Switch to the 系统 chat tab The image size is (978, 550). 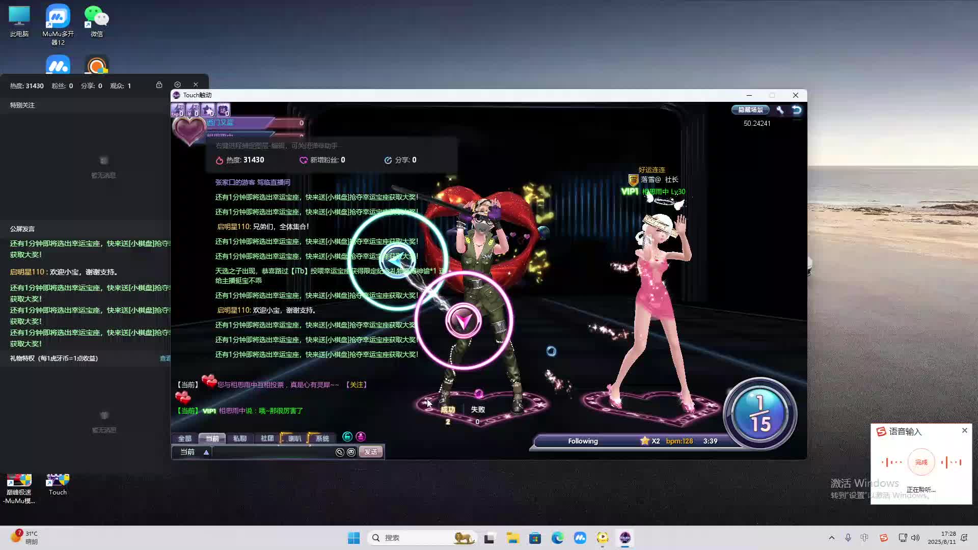(322, 438)
